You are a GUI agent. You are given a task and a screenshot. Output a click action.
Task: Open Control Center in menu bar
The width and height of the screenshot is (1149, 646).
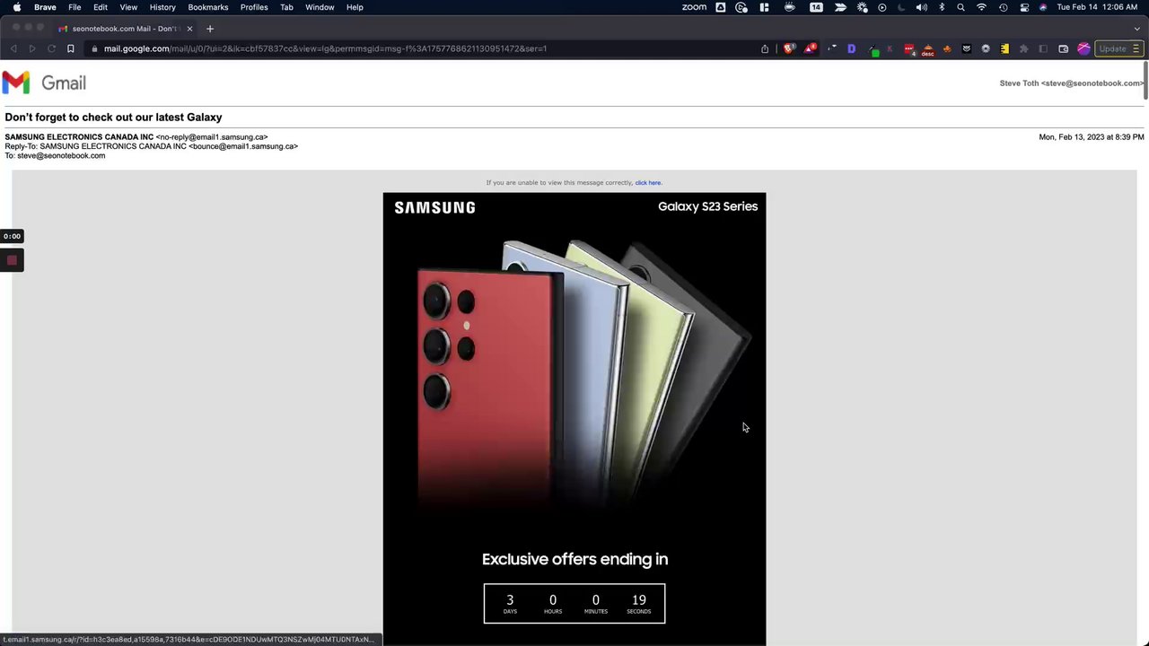1025,7
